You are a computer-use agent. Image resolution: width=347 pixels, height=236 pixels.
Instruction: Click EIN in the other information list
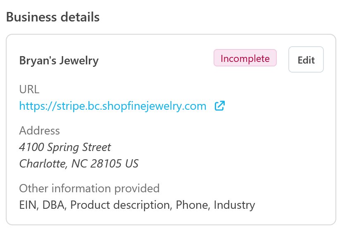pyautogui.click(x=28, y=205)
